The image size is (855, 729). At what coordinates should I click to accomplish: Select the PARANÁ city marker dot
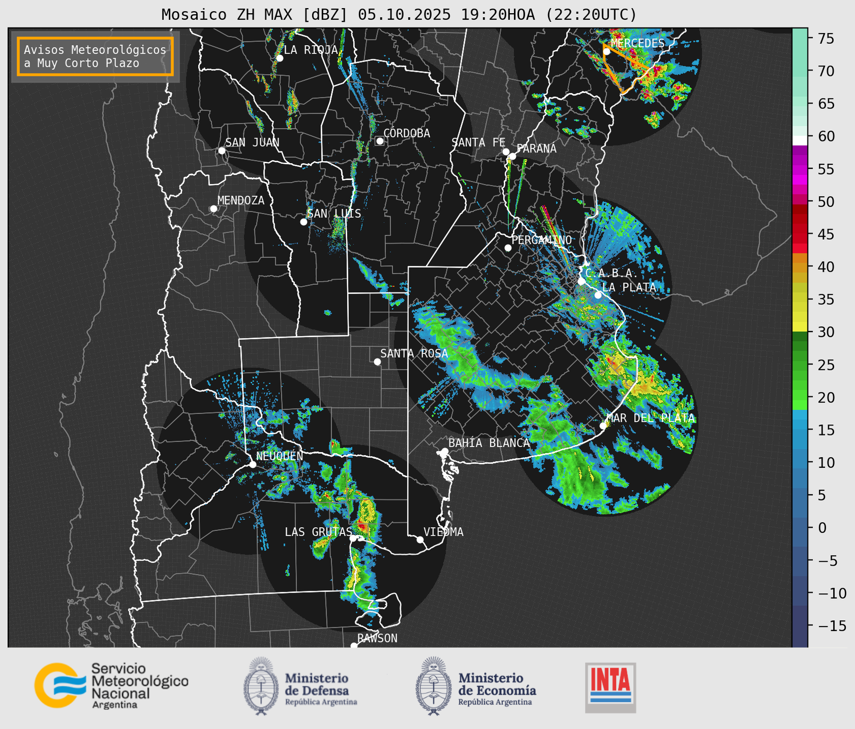[x=512, y=156]
